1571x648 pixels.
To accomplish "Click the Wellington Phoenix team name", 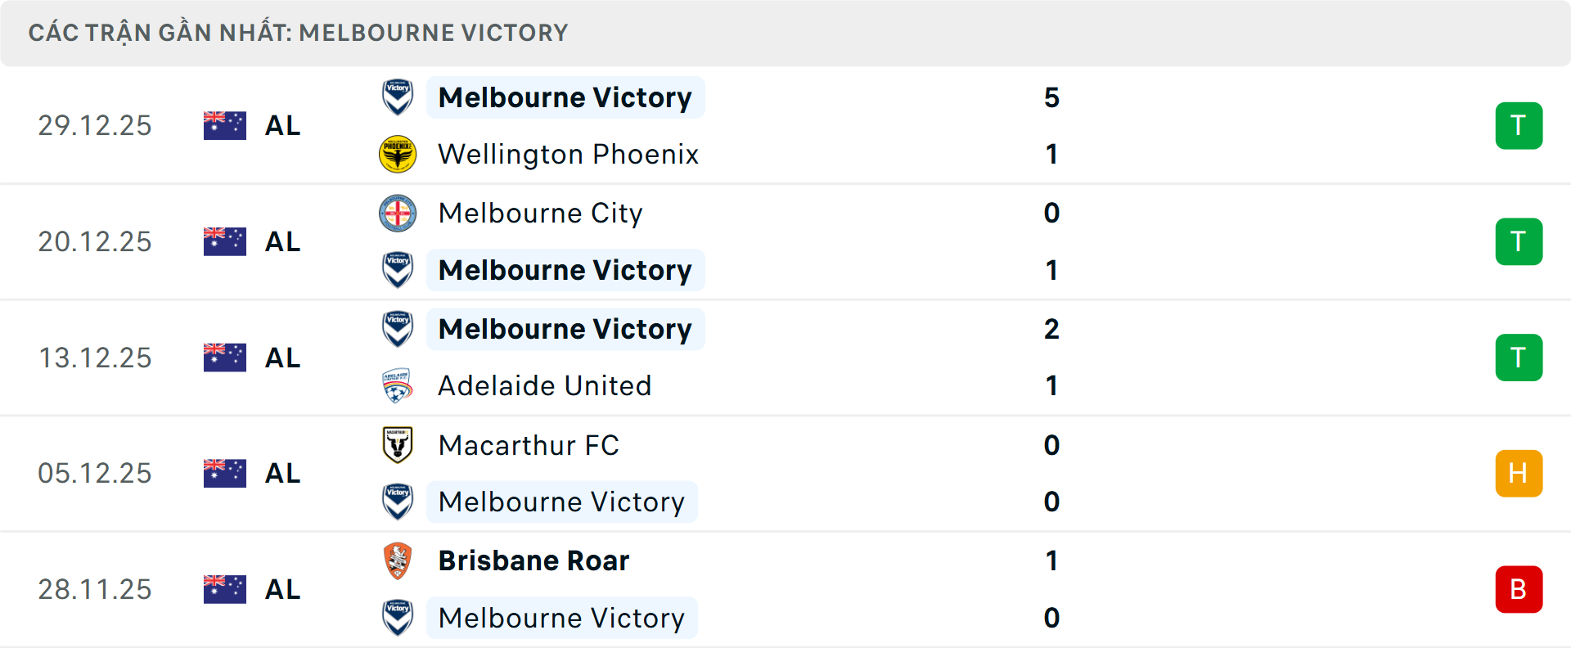I will (x=569, y=154).
